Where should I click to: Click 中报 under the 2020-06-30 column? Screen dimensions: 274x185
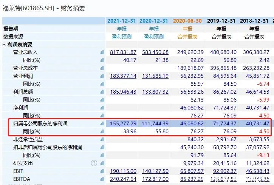click(187, 29)
